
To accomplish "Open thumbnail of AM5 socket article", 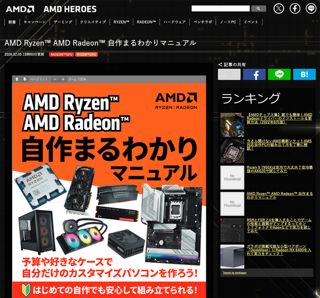I will (232, 151).
